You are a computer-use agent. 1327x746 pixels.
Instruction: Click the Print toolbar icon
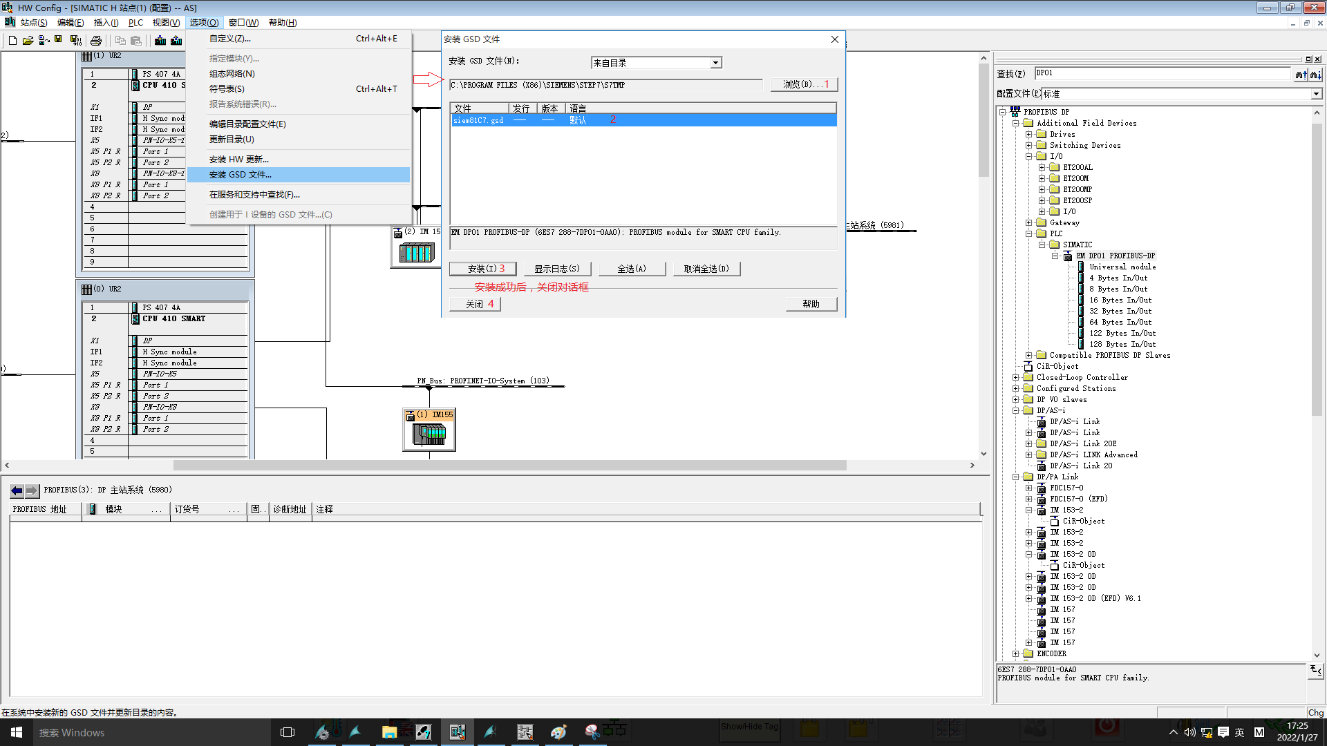[x=96, y=41]
